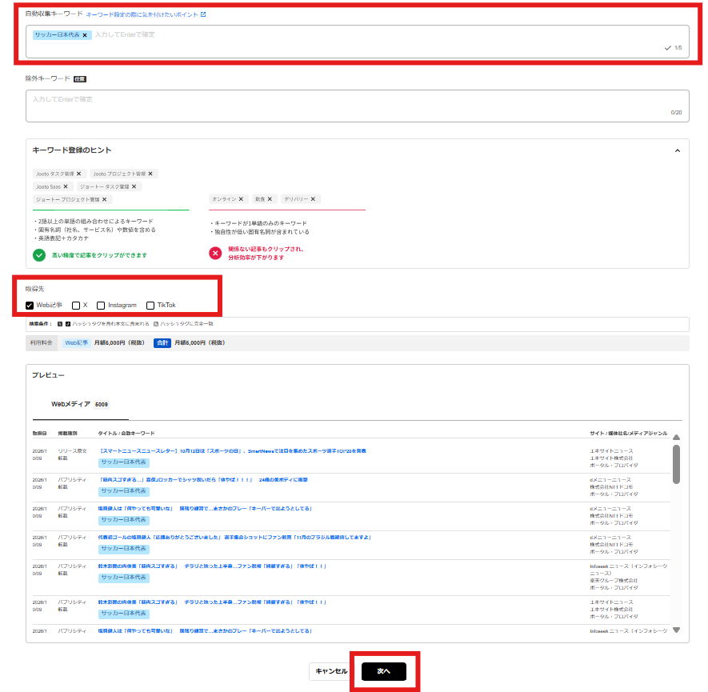This screenshot has height=692, width=708.
Task: Click the 0/20 counter in the exclusion field
Action: [676, 112]
